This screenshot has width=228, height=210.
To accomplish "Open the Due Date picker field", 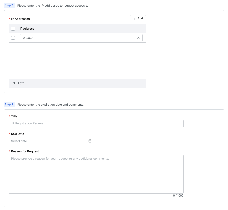I will coord(48,141).
